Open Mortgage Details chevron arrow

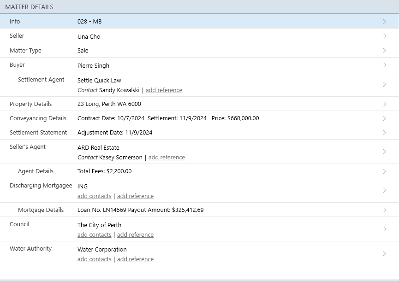point(385,210)
